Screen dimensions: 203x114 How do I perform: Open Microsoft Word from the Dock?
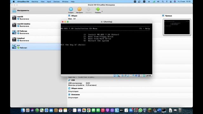[x=159, y=110]
